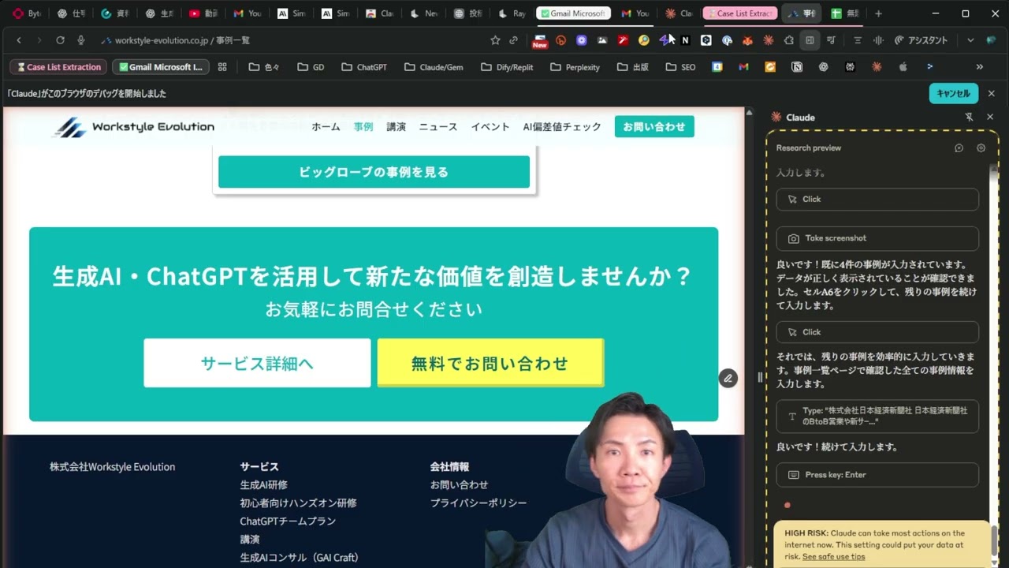The image size is (1009, 568).
Task: Expand the Take screenshot action step
Action: coord(877,238)
